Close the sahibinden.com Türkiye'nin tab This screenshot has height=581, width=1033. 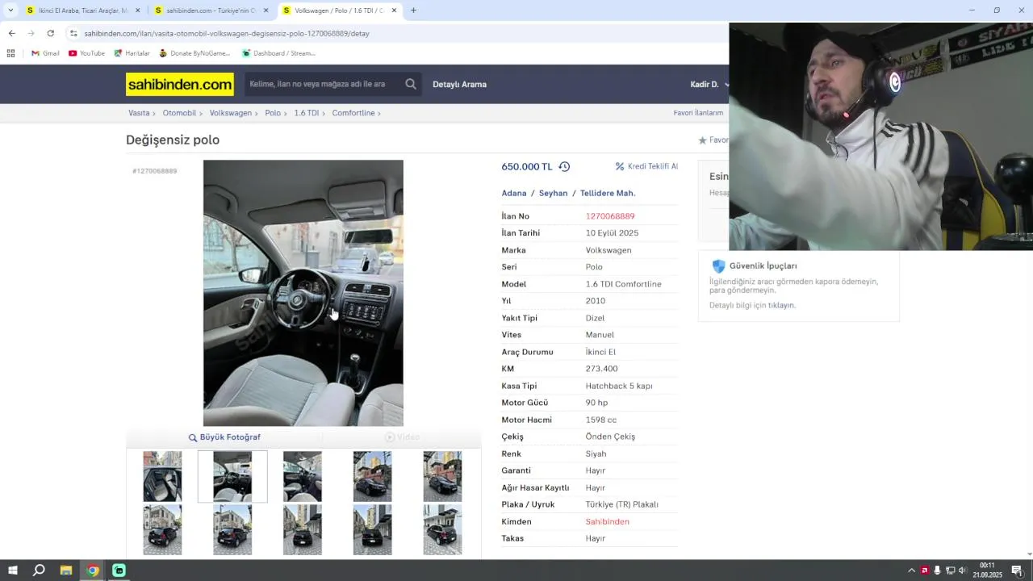[266, 10]
